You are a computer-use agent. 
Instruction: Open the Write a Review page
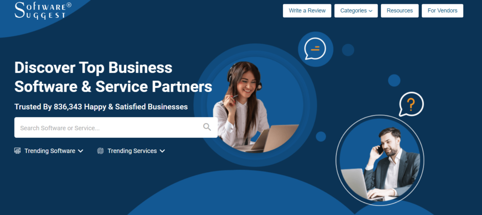tap(307, 11)
